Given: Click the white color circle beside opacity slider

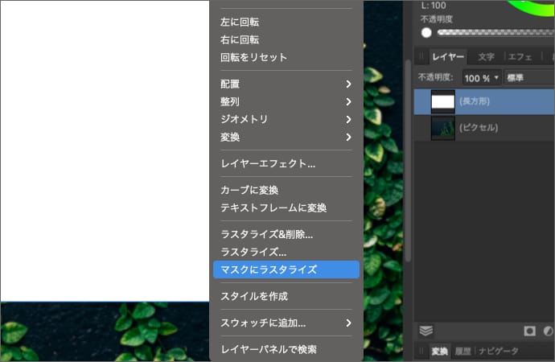Looking at the screenshot, I should [426, 33].
